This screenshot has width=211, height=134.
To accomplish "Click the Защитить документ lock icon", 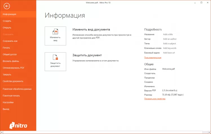I will 55,57.
